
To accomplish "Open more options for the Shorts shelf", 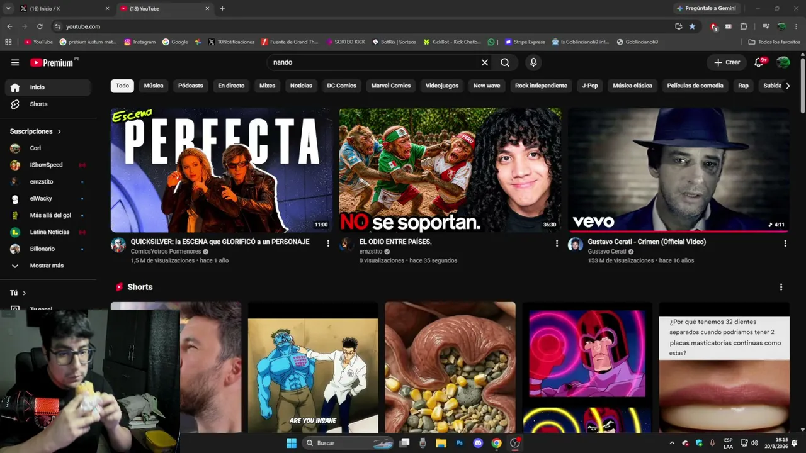I will (781, 287).
